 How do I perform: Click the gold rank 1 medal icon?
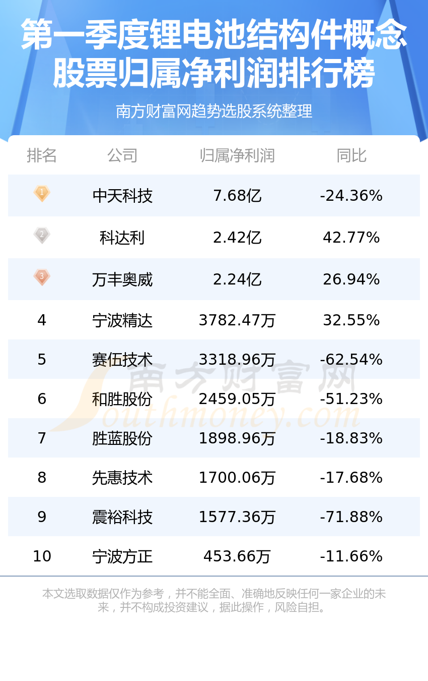(x=42, y=194)
